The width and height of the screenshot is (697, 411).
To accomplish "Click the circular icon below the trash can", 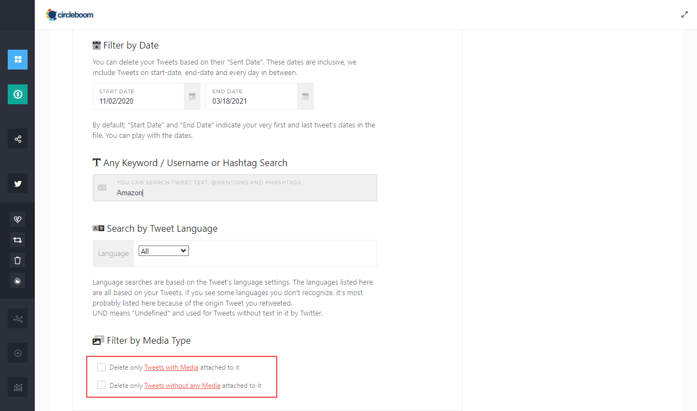I will 18,281.
